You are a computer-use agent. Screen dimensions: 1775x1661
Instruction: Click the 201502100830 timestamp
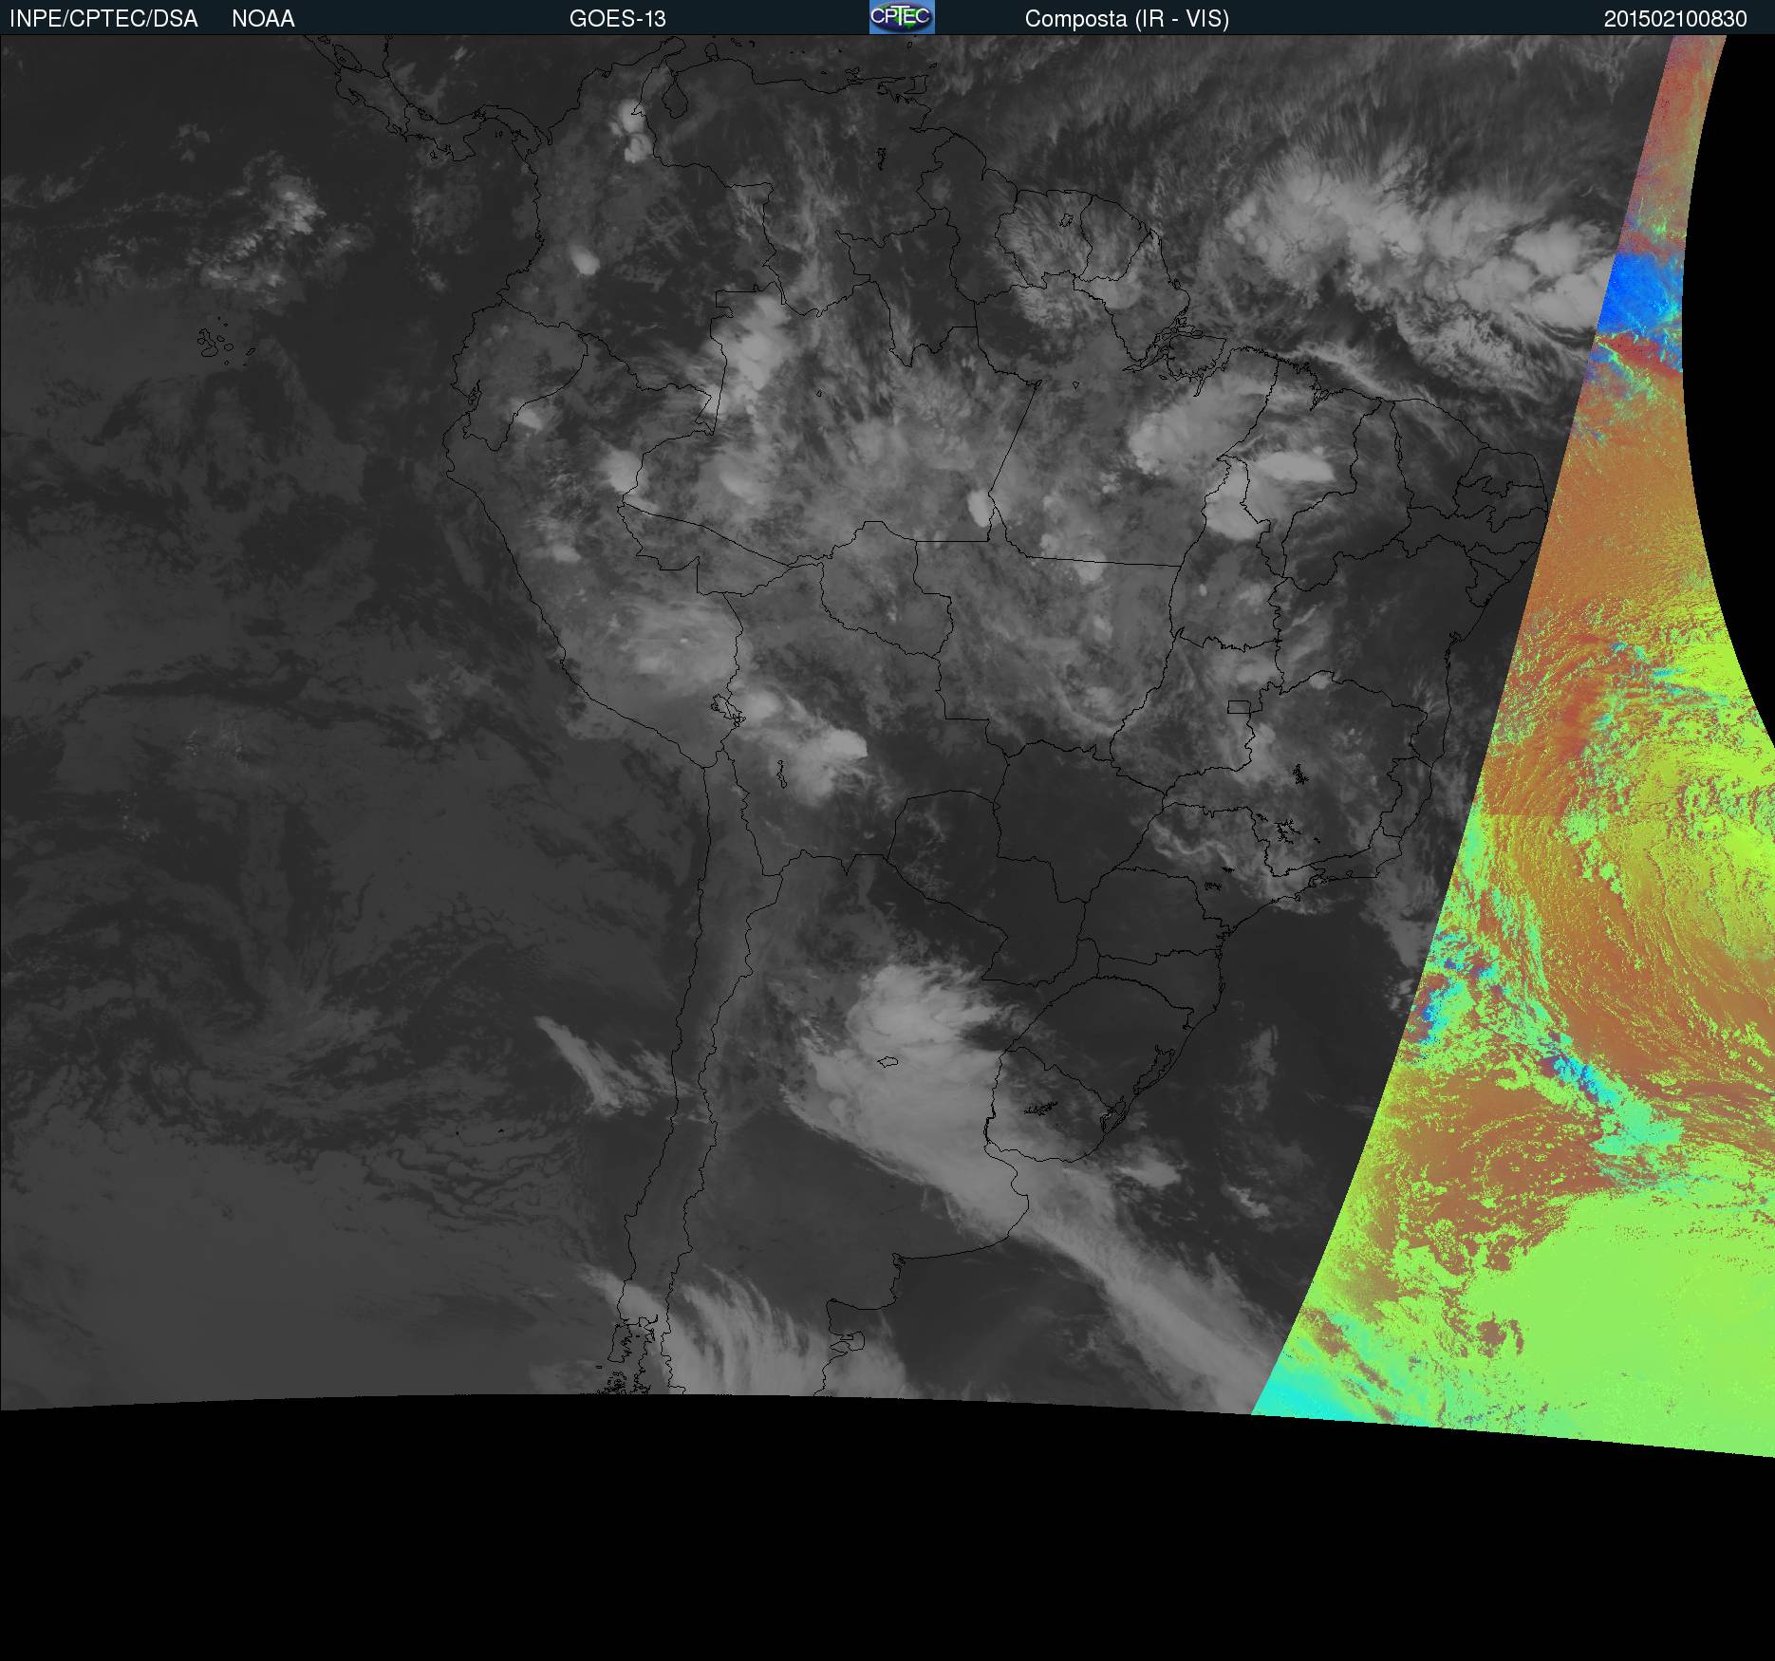point(1675,19)
